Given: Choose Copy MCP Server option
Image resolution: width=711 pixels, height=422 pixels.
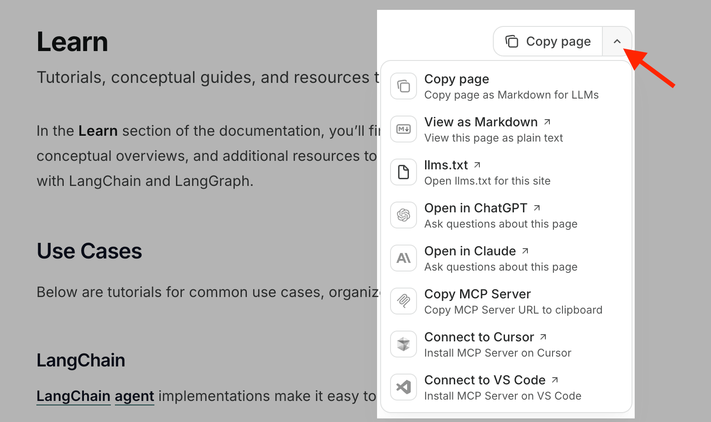Looking at the screenshot, I should 506,301.
